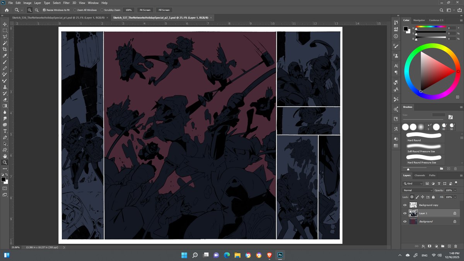Image resolution: width=464 pixels, height=261 pixels.
Task: Toggle visibility of Layer 1
Action: tap(405, 213)
